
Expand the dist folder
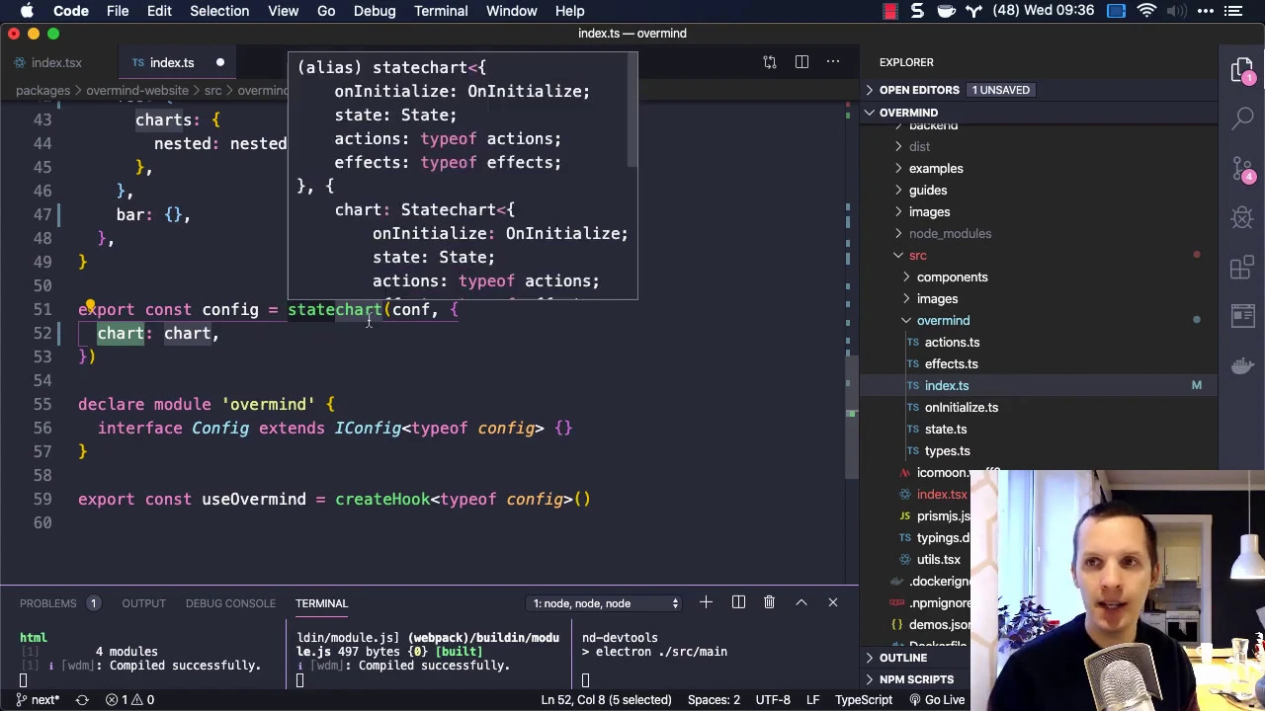[919, 146]
